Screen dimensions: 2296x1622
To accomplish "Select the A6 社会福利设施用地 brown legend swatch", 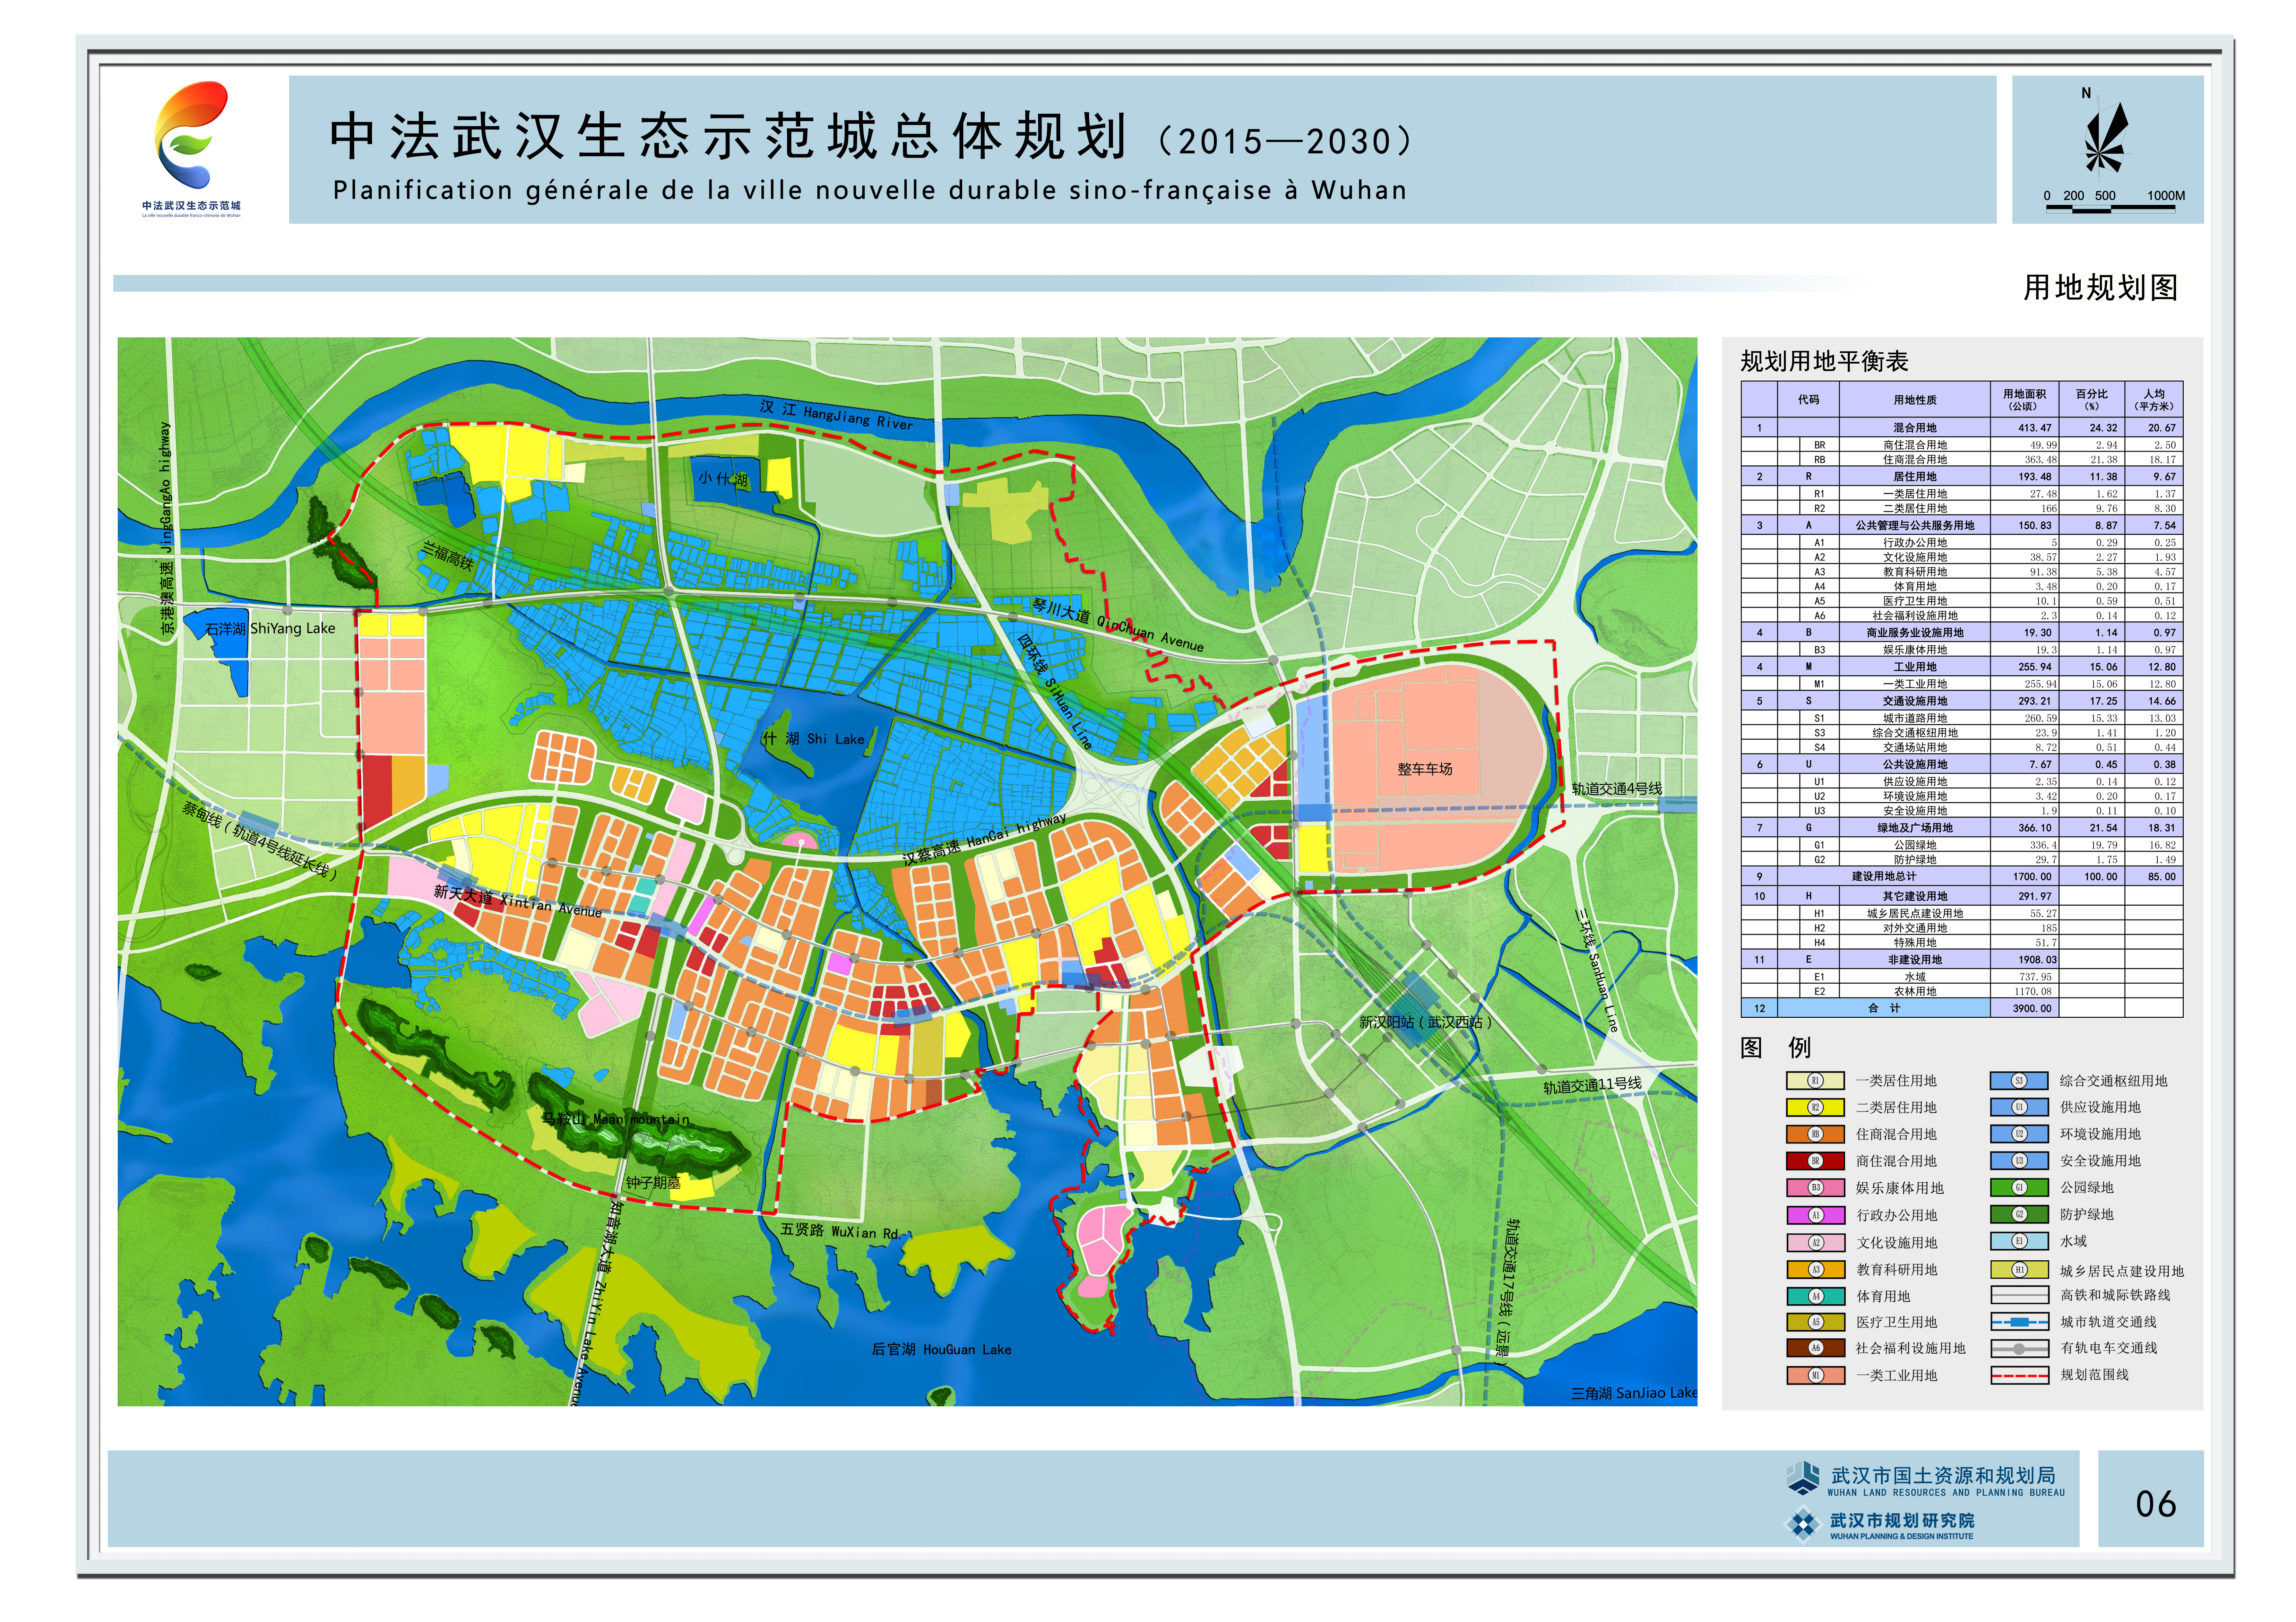I will [1815, 1348].
